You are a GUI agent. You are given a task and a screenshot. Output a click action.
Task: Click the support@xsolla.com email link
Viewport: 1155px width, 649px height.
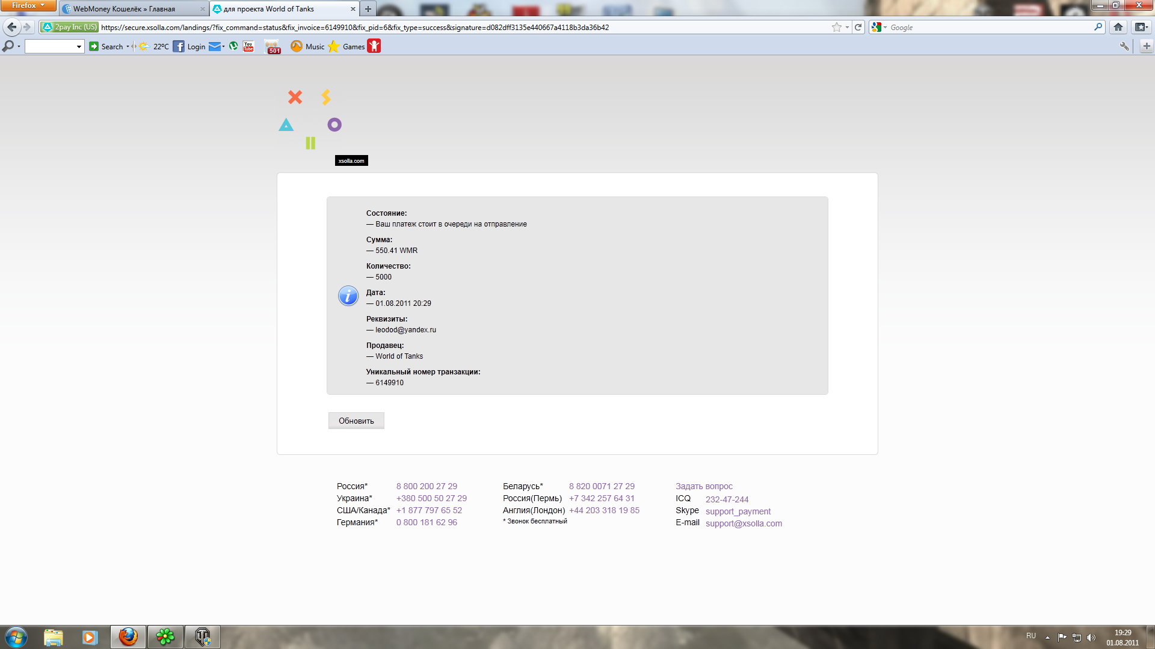pyautogui.click(x=744, y=523)
